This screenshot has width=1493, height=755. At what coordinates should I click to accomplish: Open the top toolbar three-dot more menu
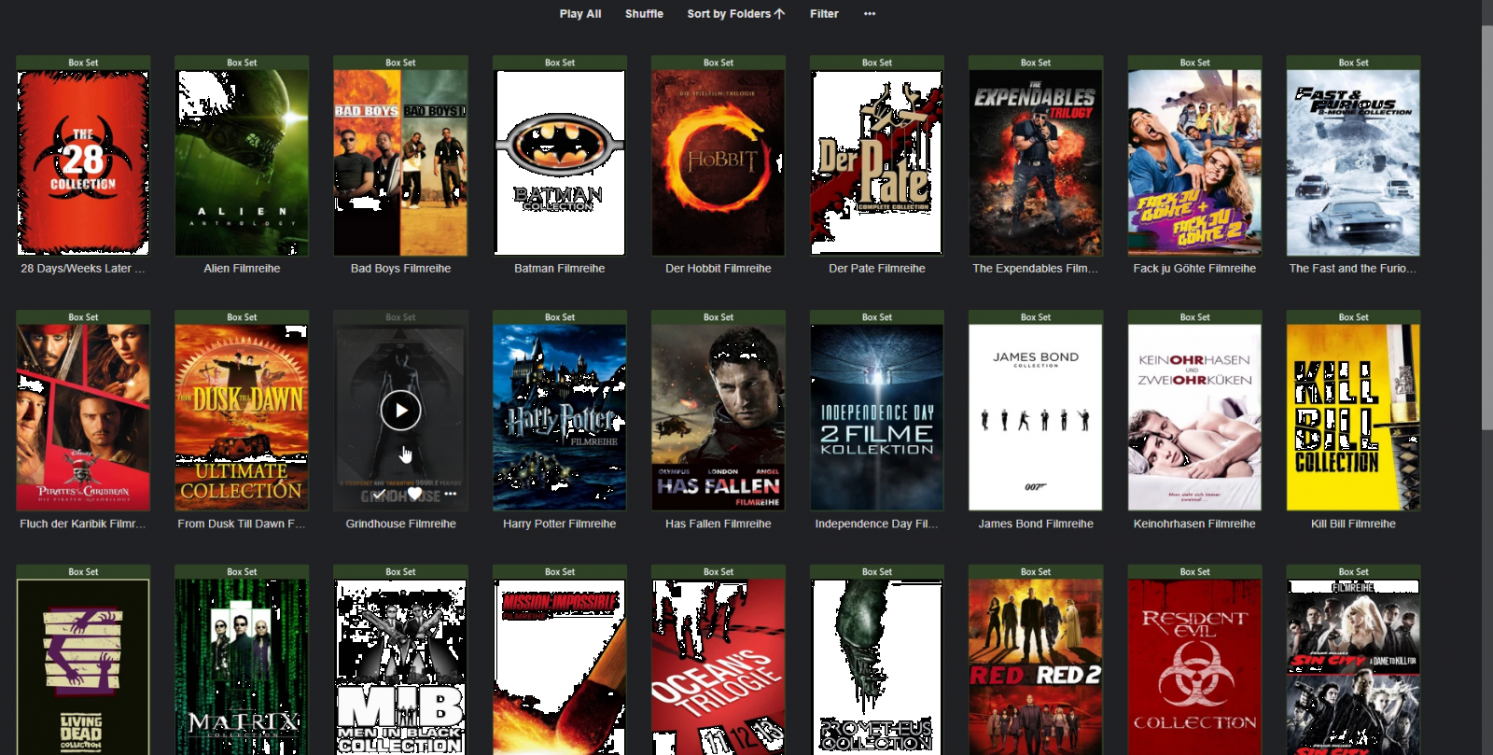(x=870, y=14)
